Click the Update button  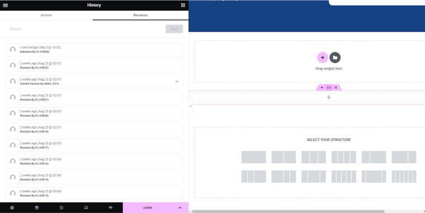tap(148, 207)
